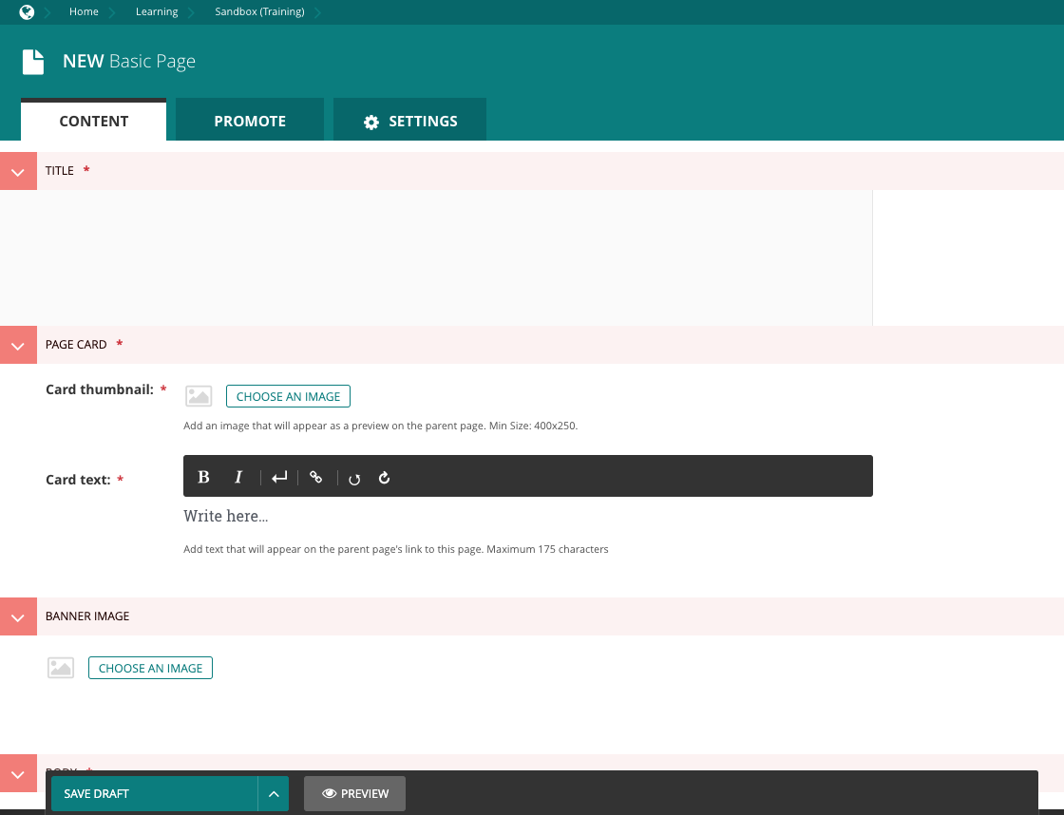Open the Save Draft dropdown arrow
1064x815 pixels.
274,793
